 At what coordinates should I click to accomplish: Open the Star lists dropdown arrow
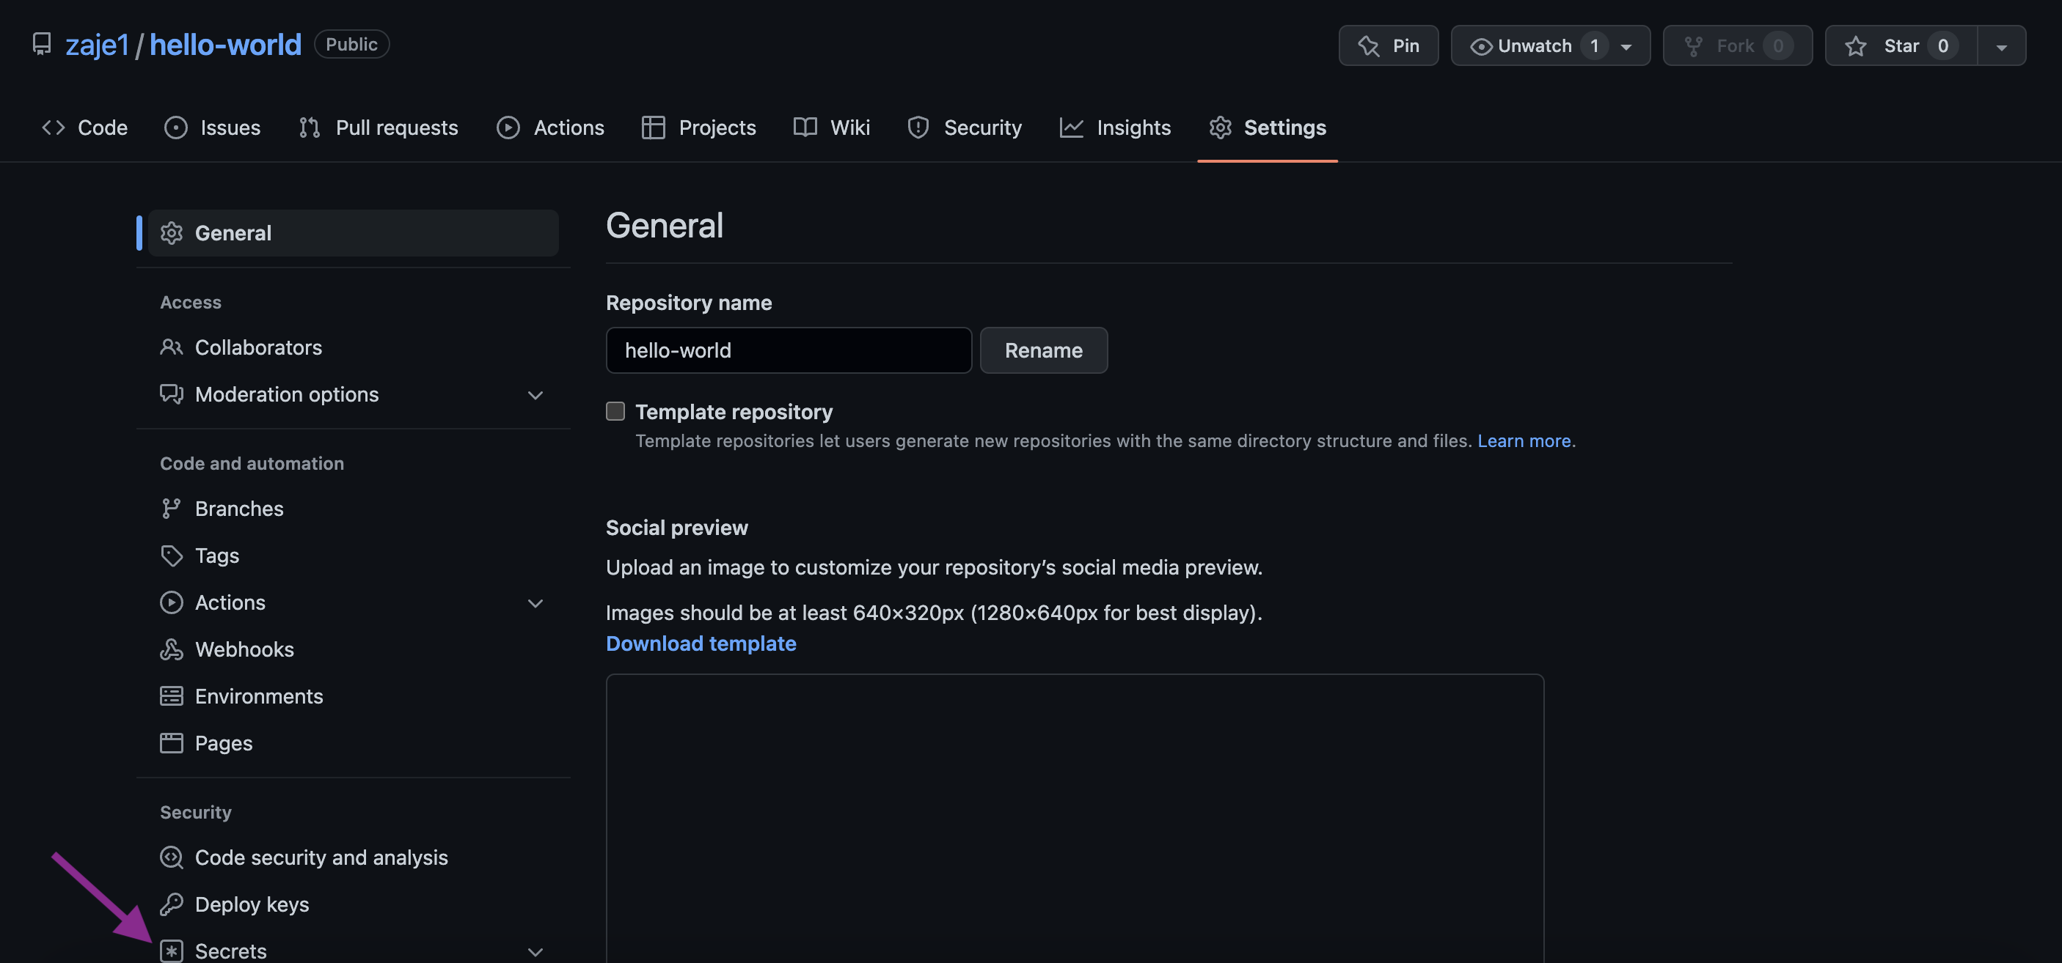coord(2001,47)
